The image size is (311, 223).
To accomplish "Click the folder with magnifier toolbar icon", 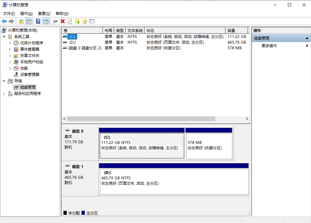I will (84, 21).
